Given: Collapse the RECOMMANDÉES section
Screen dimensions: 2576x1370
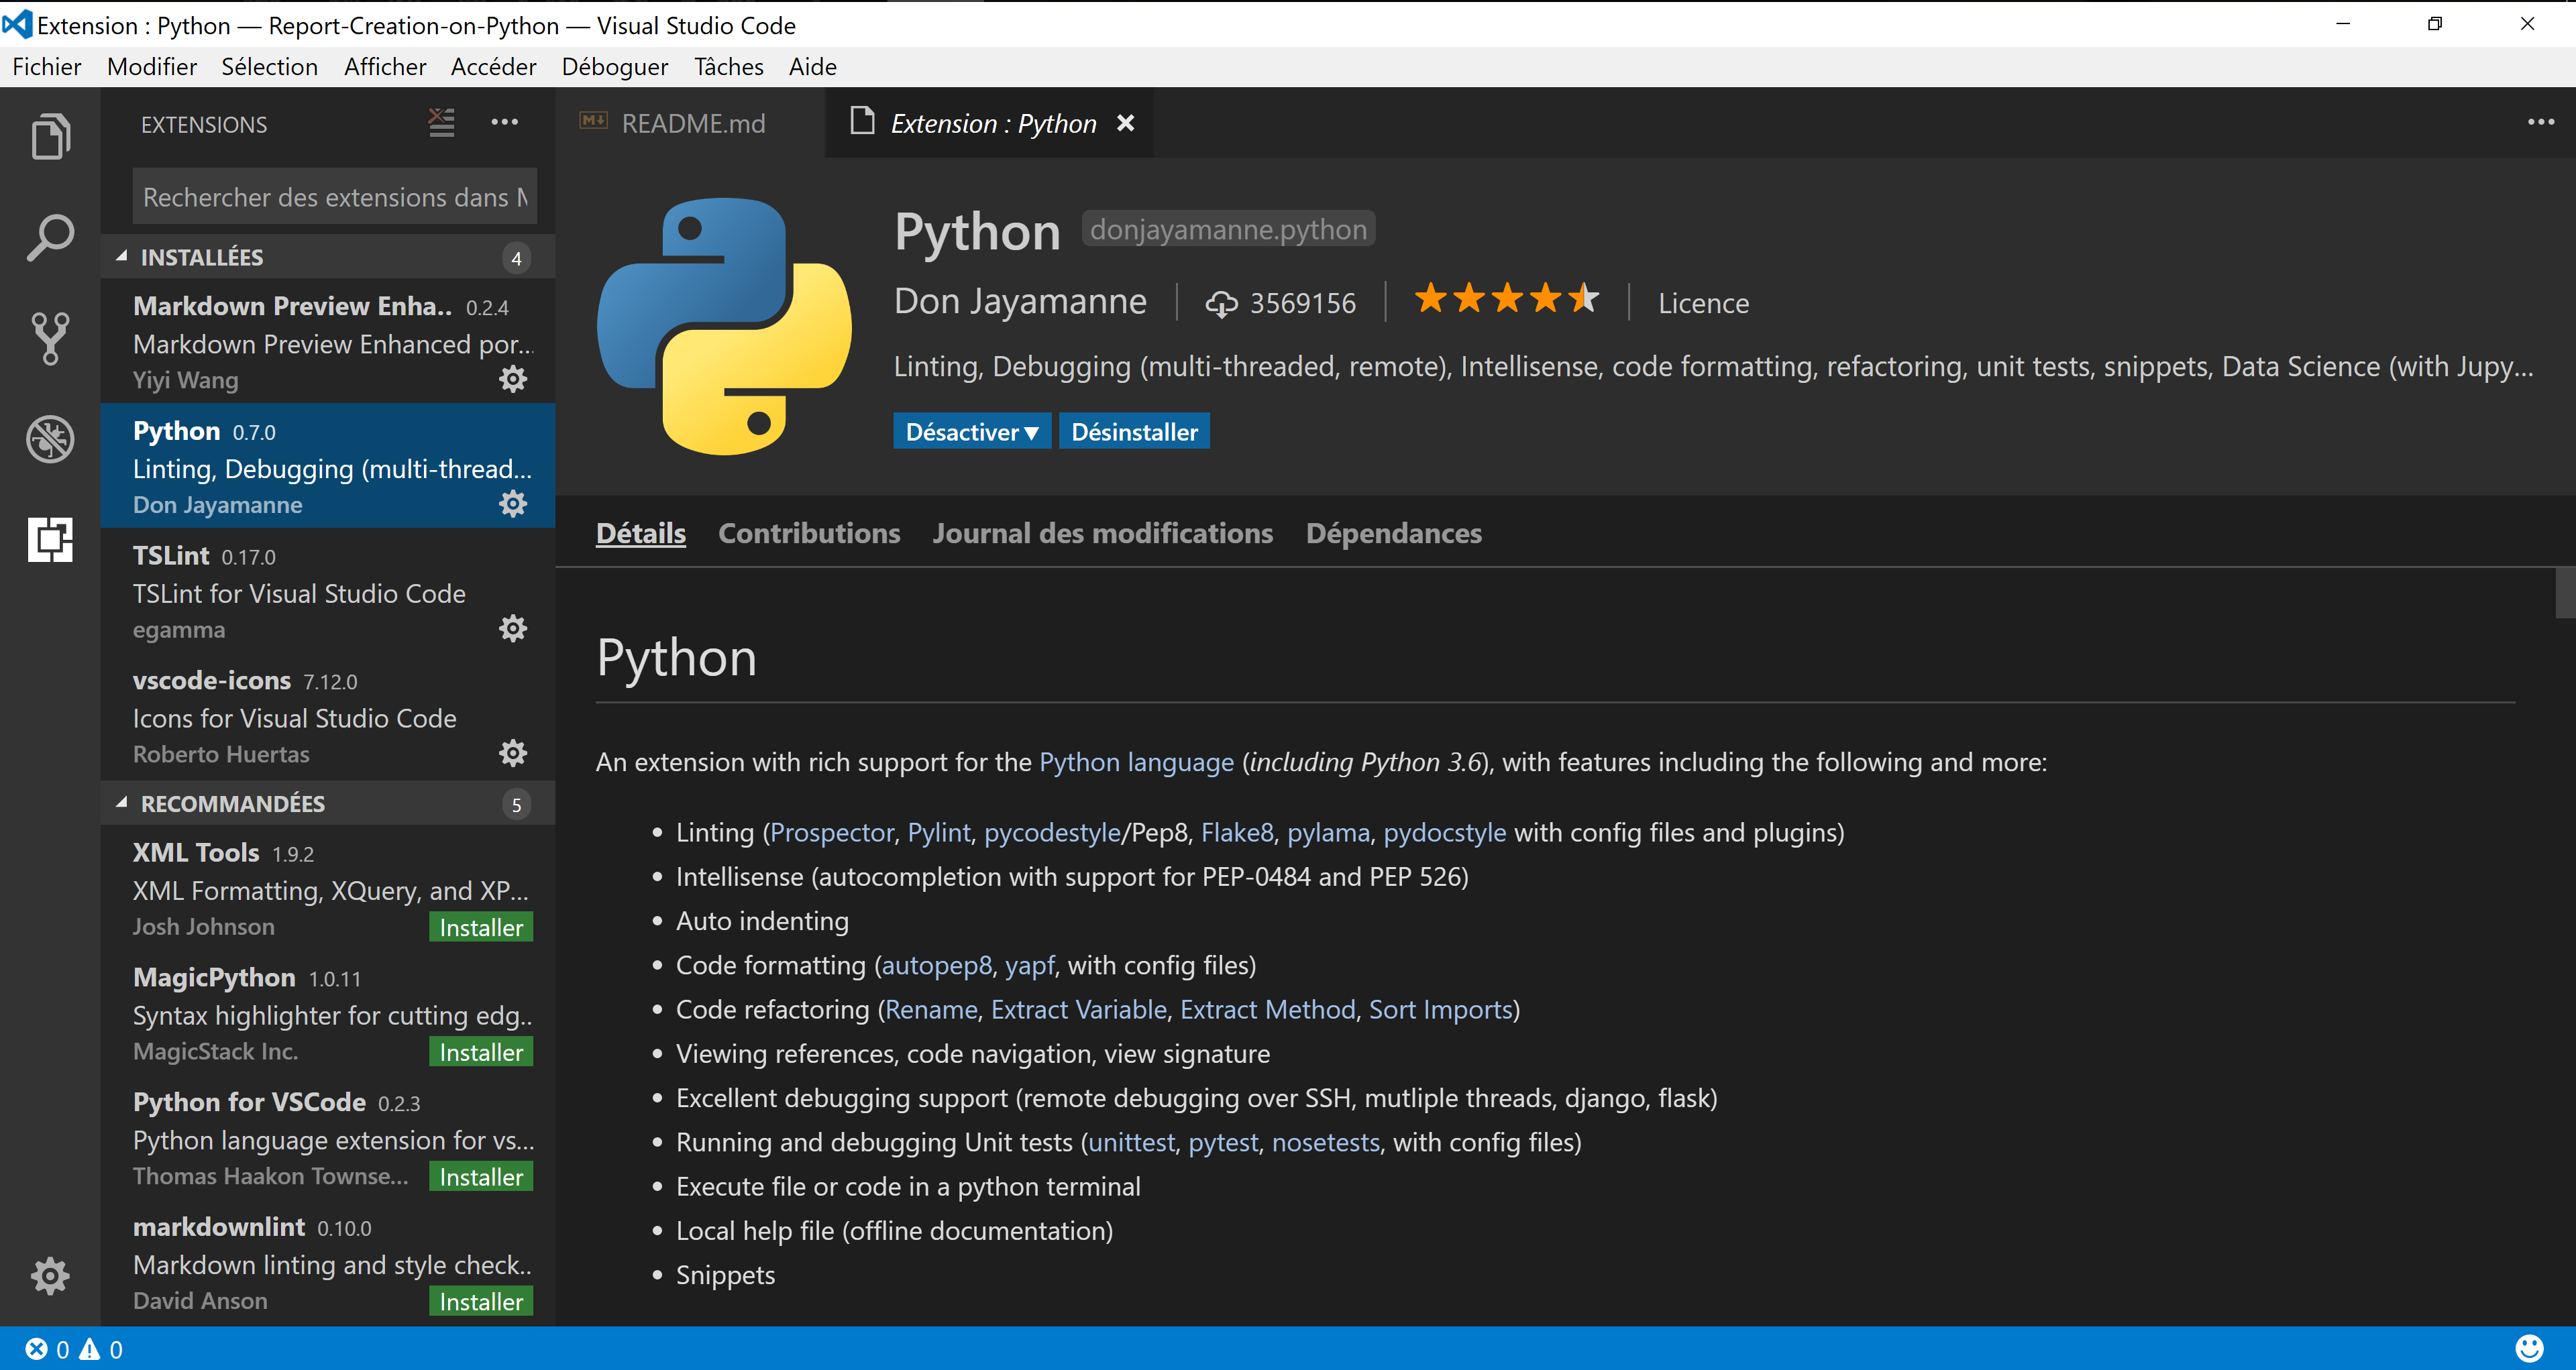Looking at the screenshot, I should coord(232,803).
